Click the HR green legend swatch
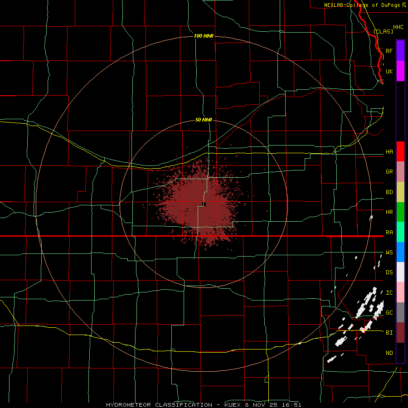 click(400, 212)
